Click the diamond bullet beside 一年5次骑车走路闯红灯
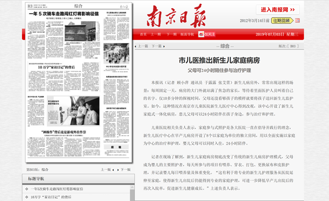This screenshot has height=201, width=329. point(27,189)
